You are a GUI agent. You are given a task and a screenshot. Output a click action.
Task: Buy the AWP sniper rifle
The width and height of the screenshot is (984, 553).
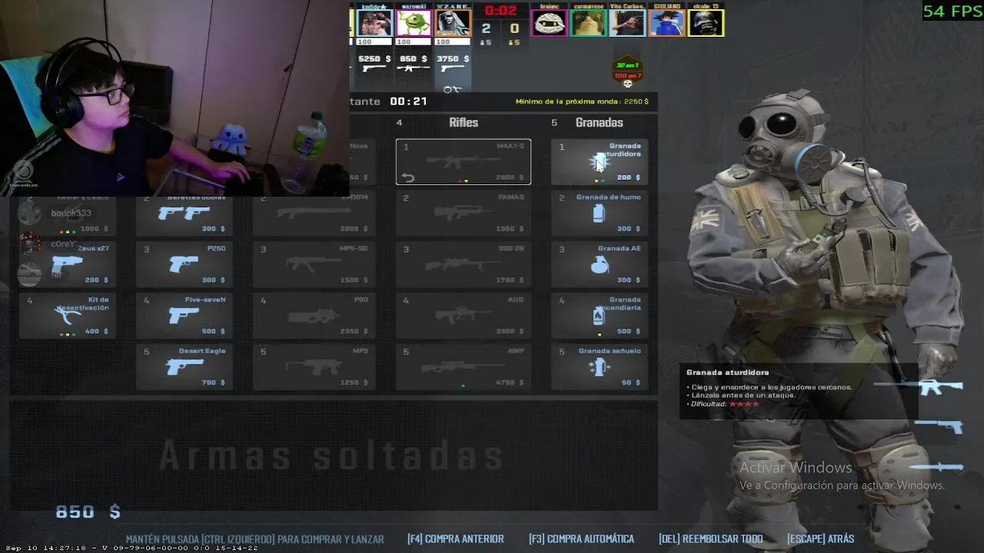click(x=463, y=367)
